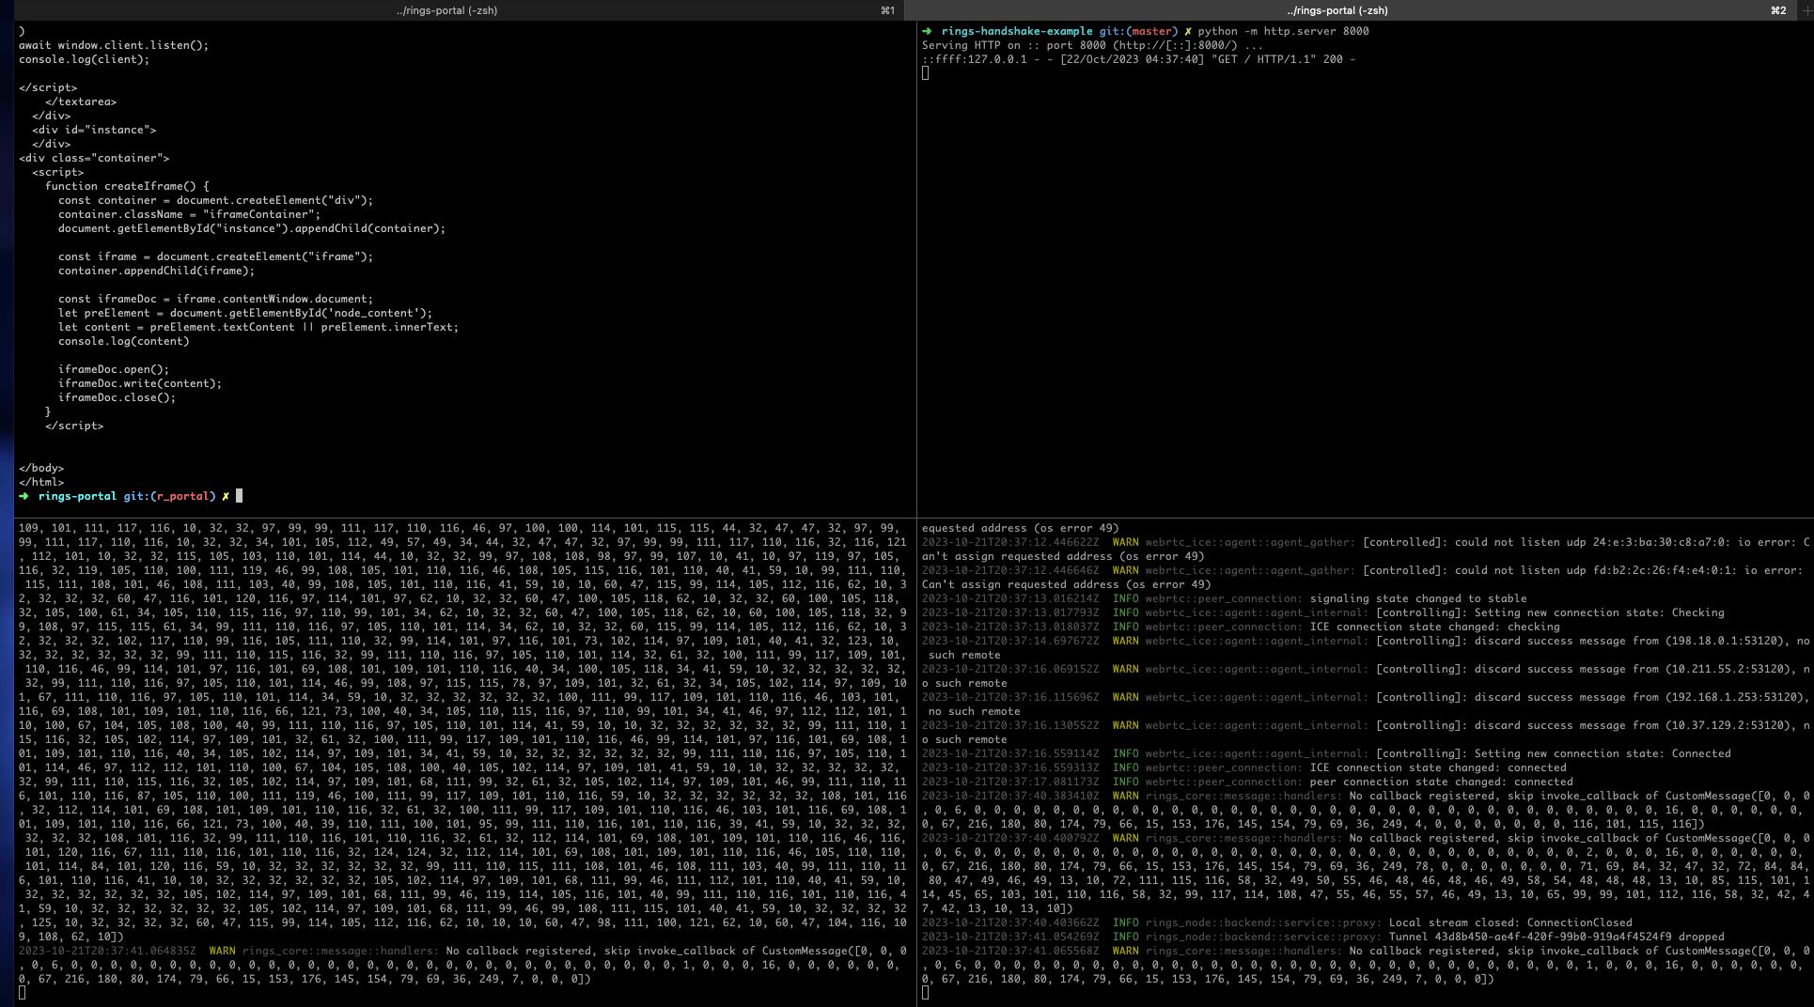Click timestamp 2023-10-21T20:37:41.065568Z in bottom-right pane
The height and width of the screenshot is (1007, 1814).
point(1009,951)
